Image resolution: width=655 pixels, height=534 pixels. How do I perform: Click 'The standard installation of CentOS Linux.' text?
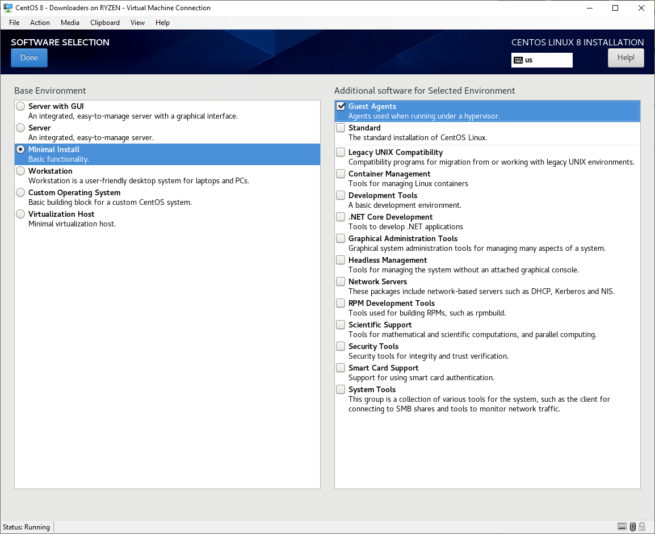click(418, 137)
